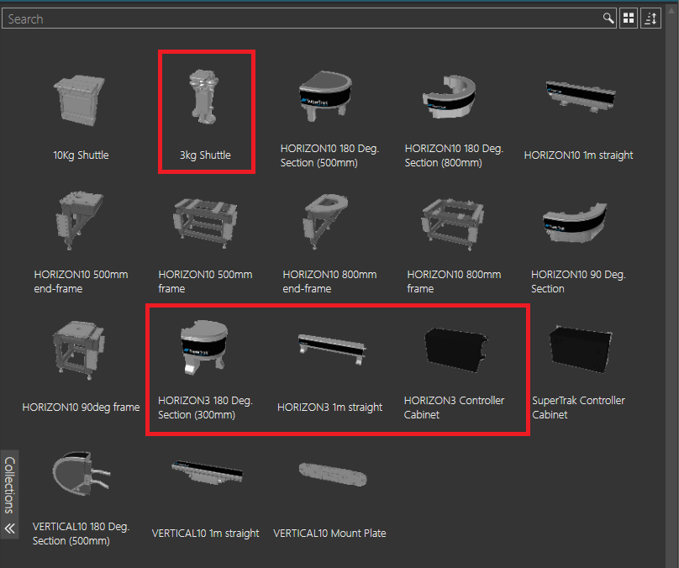Click the "3kg Shuttle" label text
This screenshot has width=679, height=568.
pos(205,155)
